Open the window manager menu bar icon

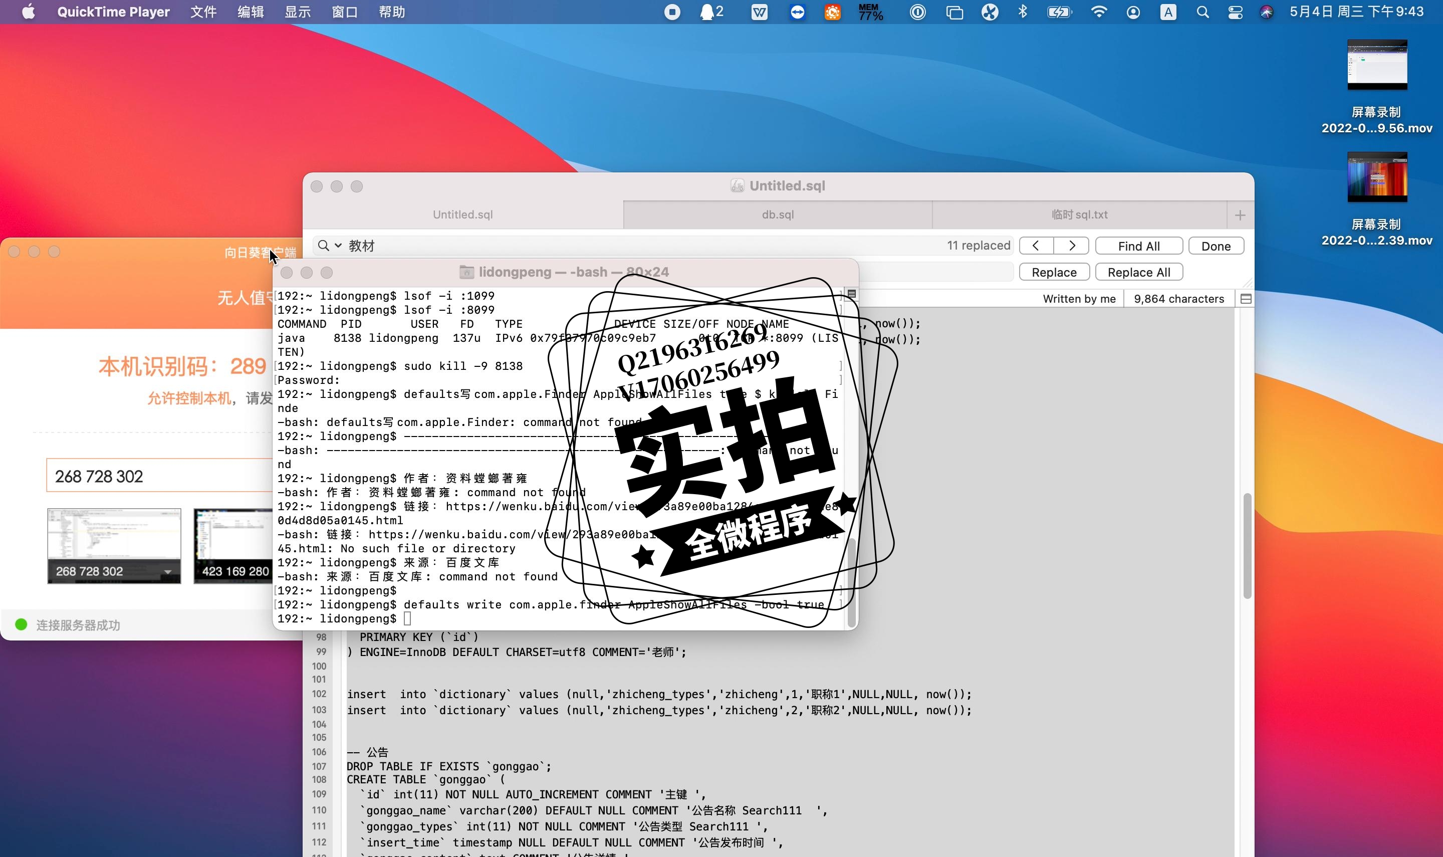point(954,12)
